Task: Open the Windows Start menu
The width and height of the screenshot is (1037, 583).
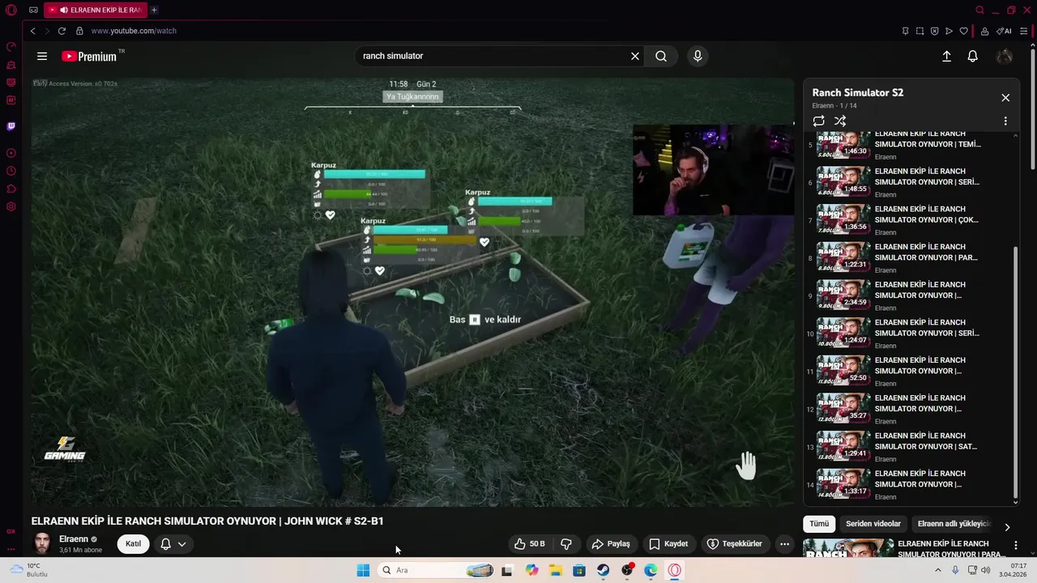Action: [363, 570]
